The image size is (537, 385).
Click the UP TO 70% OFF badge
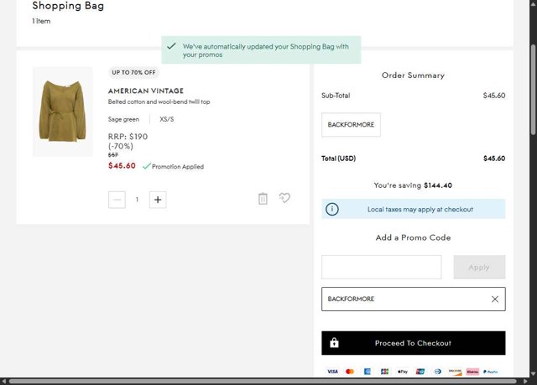133,72
